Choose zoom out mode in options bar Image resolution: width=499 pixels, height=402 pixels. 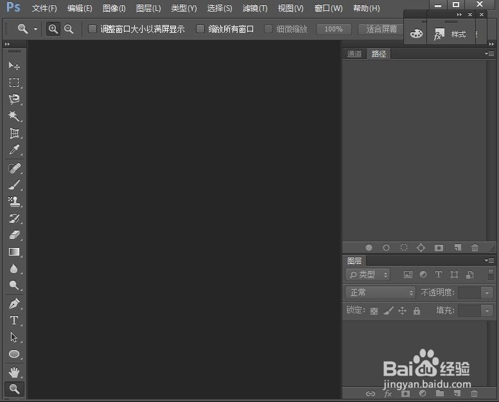pos(69,29)
